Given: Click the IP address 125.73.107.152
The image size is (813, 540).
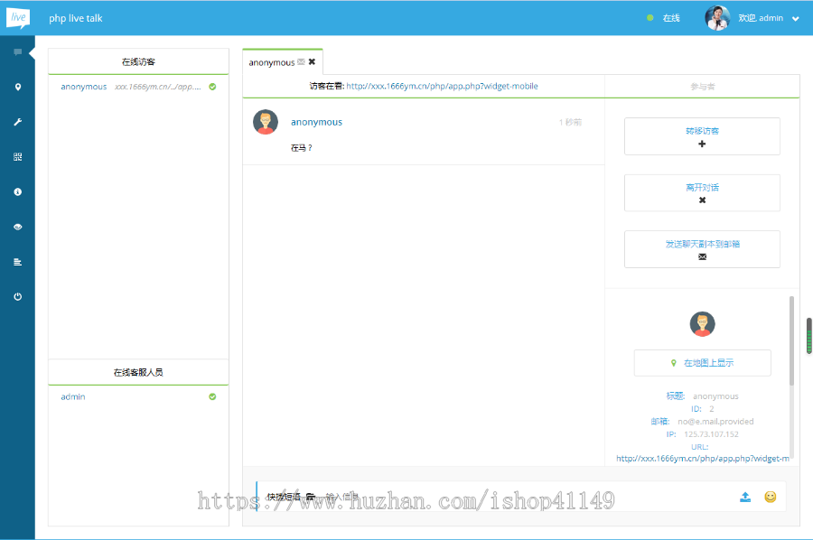Looking at the screenshot, I should pyautogui.click(x=711, y=434).
